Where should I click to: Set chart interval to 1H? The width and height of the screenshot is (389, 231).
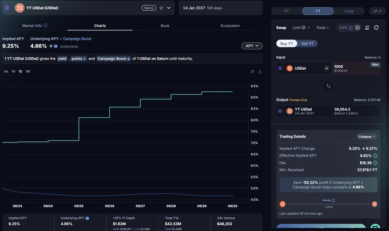click(13, 71)
